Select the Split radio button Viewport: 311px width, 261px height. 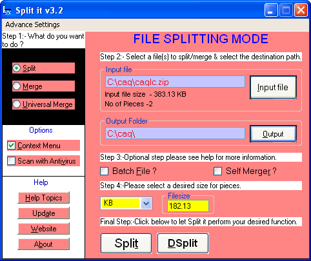[x=17, y=68]
